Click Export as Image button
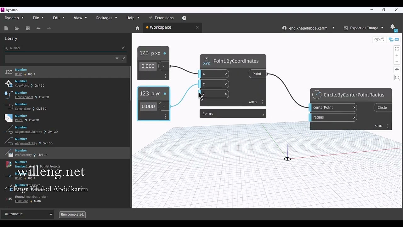The height and width of the screenshot is (227, 403). click(361, 28)
